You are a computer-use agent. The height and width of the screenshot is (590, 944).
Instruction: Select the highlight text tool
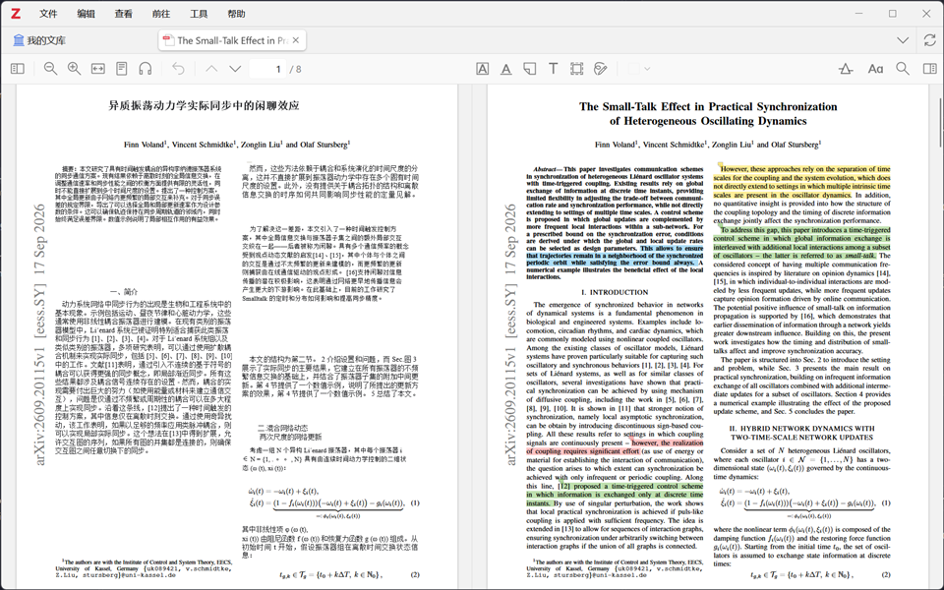coord(482,69)
